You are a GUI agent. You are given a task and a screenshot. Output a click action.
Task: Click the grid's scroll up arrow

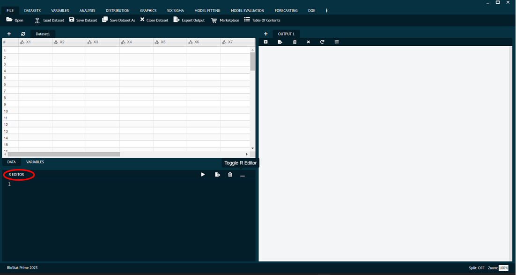(x=253, y=50)
